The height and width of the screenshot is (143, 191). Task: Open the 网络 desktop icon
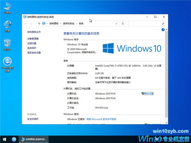(x=7, y=27)
